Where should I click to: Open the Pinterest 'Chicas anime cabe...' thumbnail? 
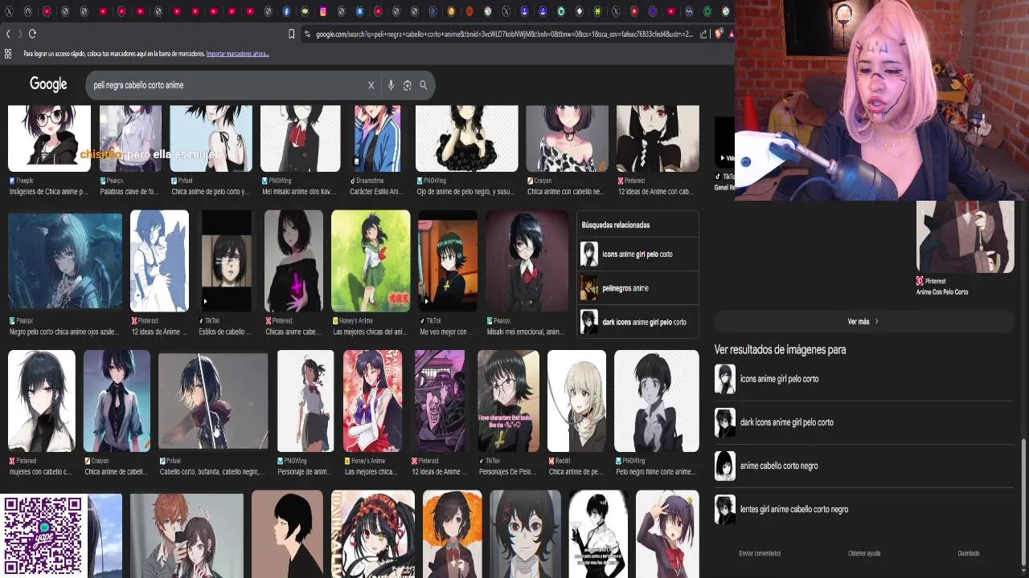tap(293, 261)
